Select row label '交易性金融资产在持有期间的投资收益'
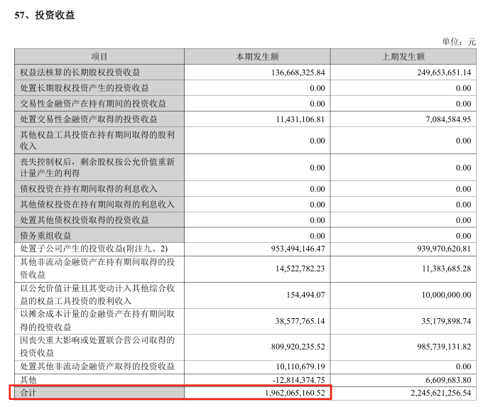483x407 pixels. [93, 104]
